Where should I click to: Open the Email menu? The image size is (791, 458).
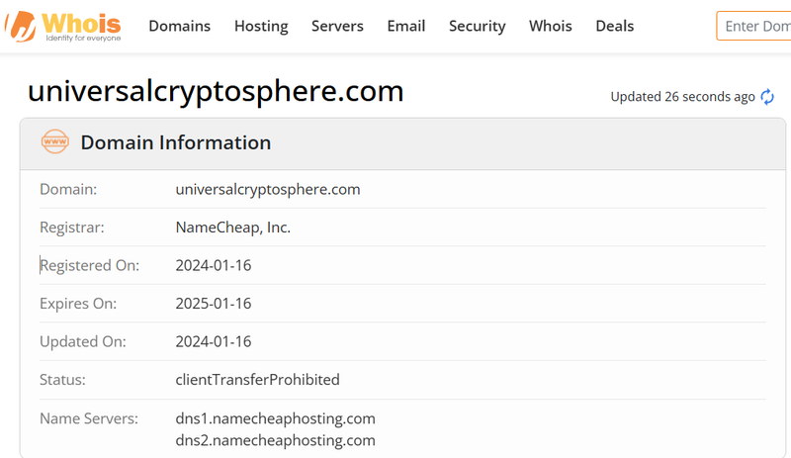pos(406,26)
